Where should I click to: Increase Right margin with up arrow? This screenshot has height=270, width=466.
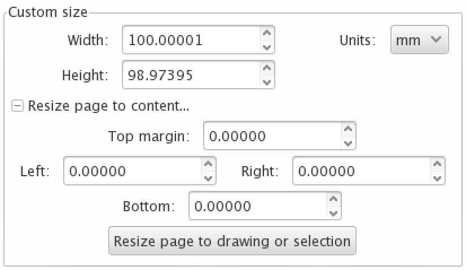tap(437, 164)
